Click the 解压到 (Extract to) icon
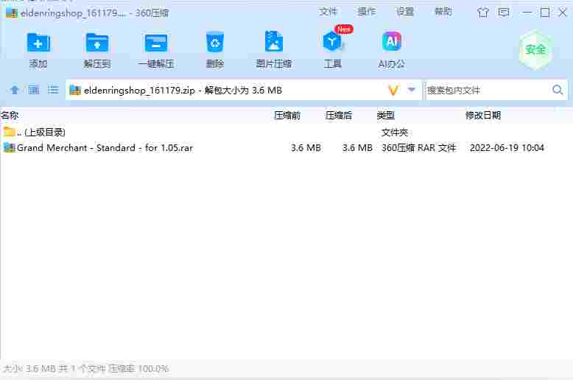This screenshot has width=573, height=380. coord(96,43)
